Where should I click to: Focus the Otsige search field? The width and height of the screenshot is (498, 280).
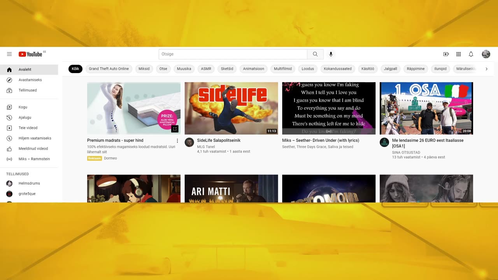click(233, 54)
